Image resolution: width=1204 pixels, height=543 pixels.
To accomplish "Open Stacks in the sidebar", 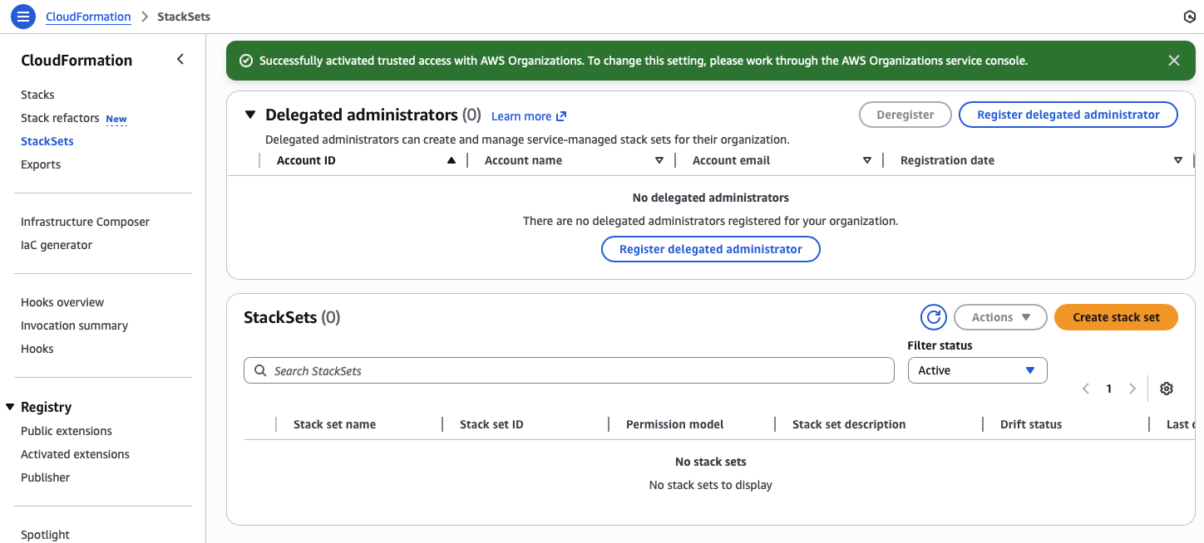I will (x=37, y=95).
